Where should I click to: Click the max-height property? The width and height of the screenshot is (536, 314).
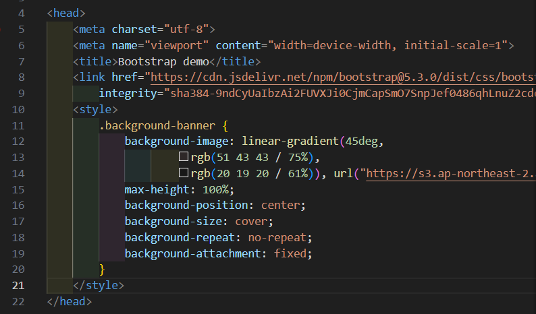tap(157, 189)
